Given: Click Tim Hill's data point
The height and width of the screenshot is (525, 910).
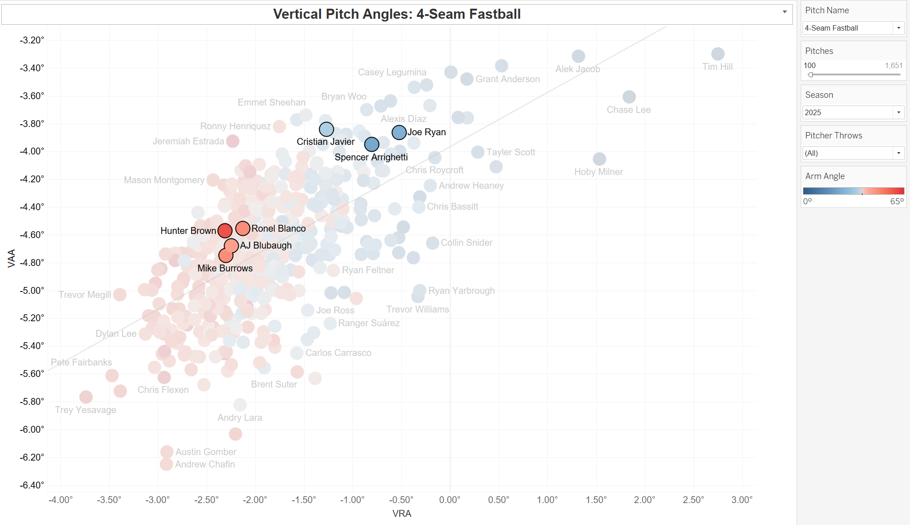Looking at the screenshot, I should click(x=718, y=54).
